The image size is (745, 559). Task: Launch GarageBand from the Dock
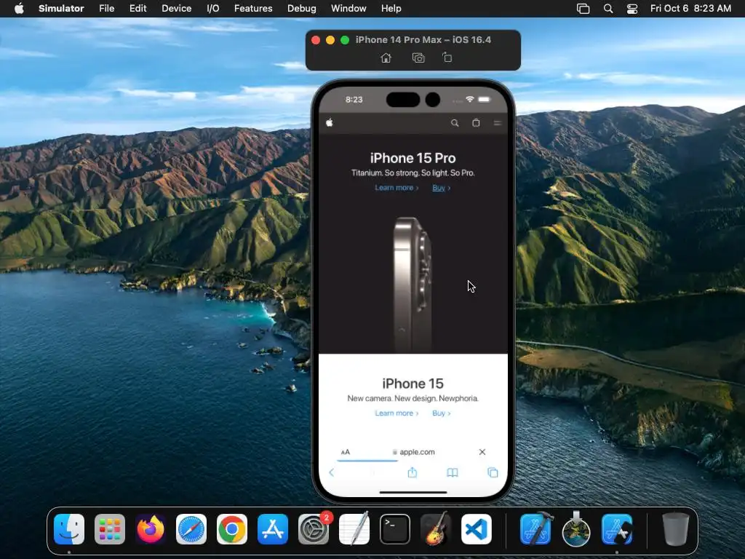pos(436,529)
